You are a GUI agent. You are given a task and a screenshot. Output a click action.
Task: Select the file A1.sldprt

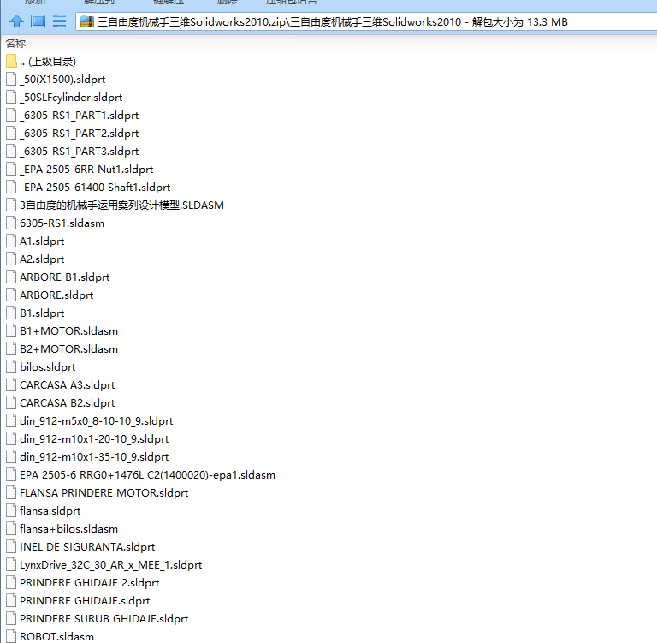pos(41,241)
